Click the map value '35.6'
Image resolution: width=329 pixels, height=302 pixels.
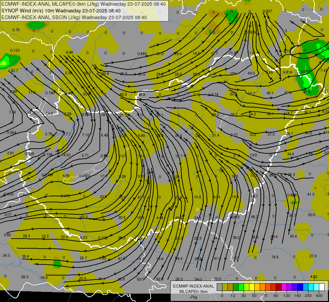point(26,256)
